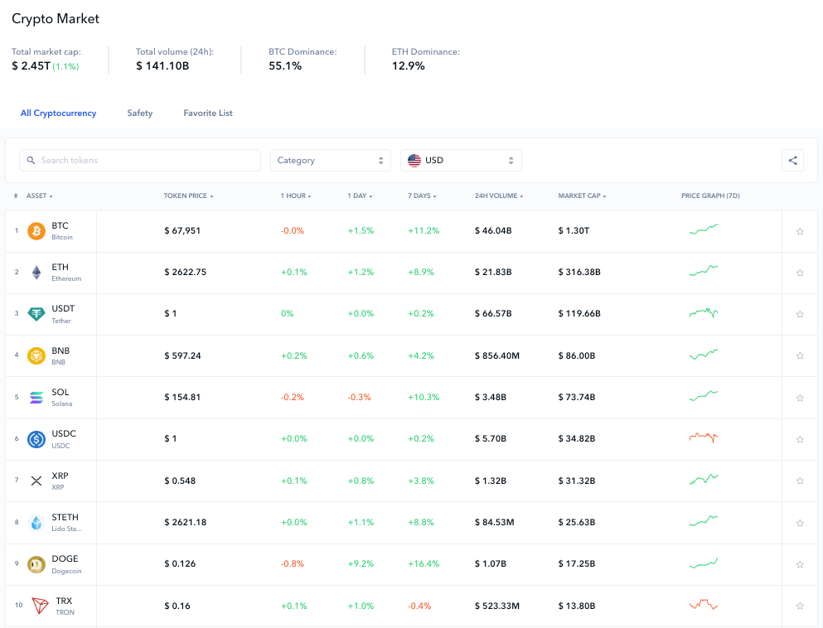Click the Ethereum diamond logo
The height and width of the screenshot is (628, 823).
[x=36, y=273]
